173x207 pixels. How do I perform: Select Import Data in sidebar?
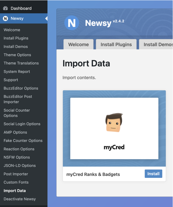click(x=15, y=191)
